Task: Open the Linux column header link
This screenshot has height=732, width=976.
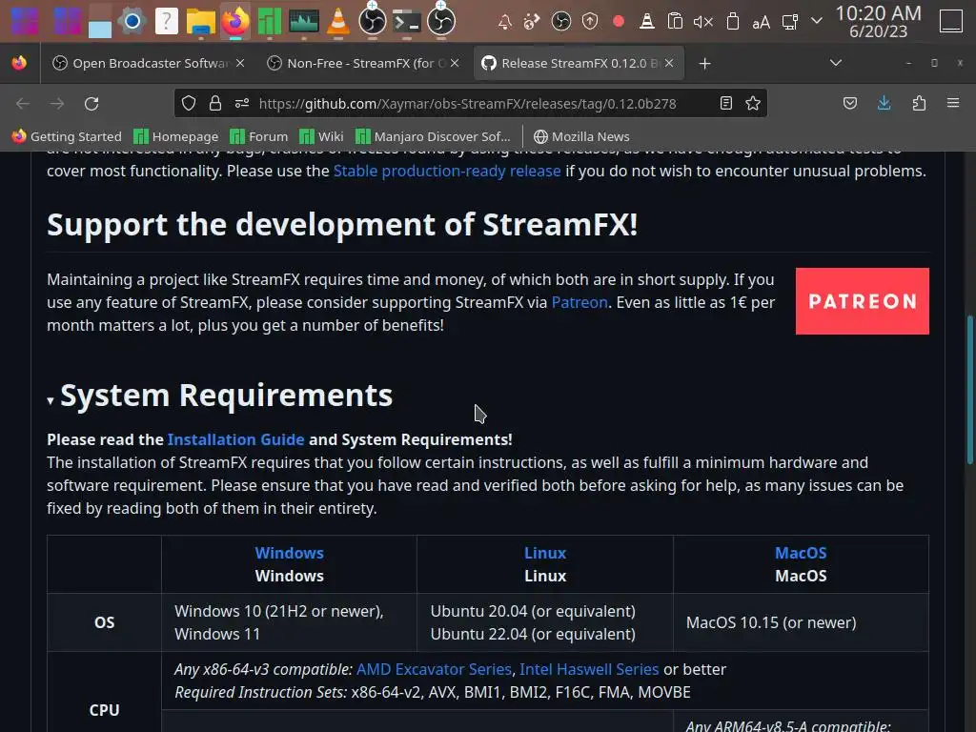Action: pyautogui.click(x=545, y=553)
